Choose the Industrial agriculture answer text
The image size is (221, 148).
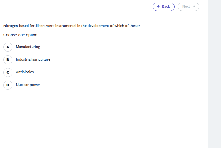coord(33,59)
